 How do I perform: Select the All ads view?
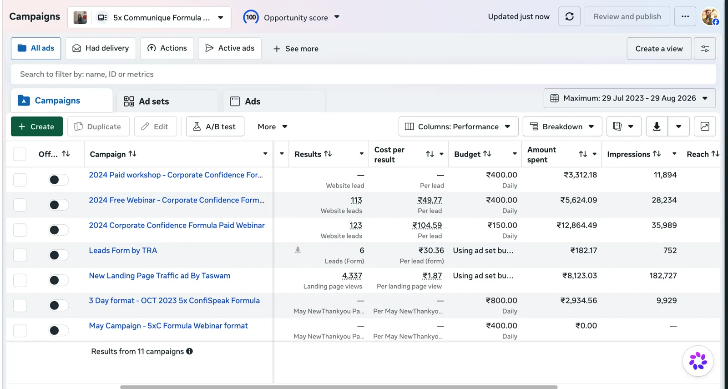tap(36, 48)
